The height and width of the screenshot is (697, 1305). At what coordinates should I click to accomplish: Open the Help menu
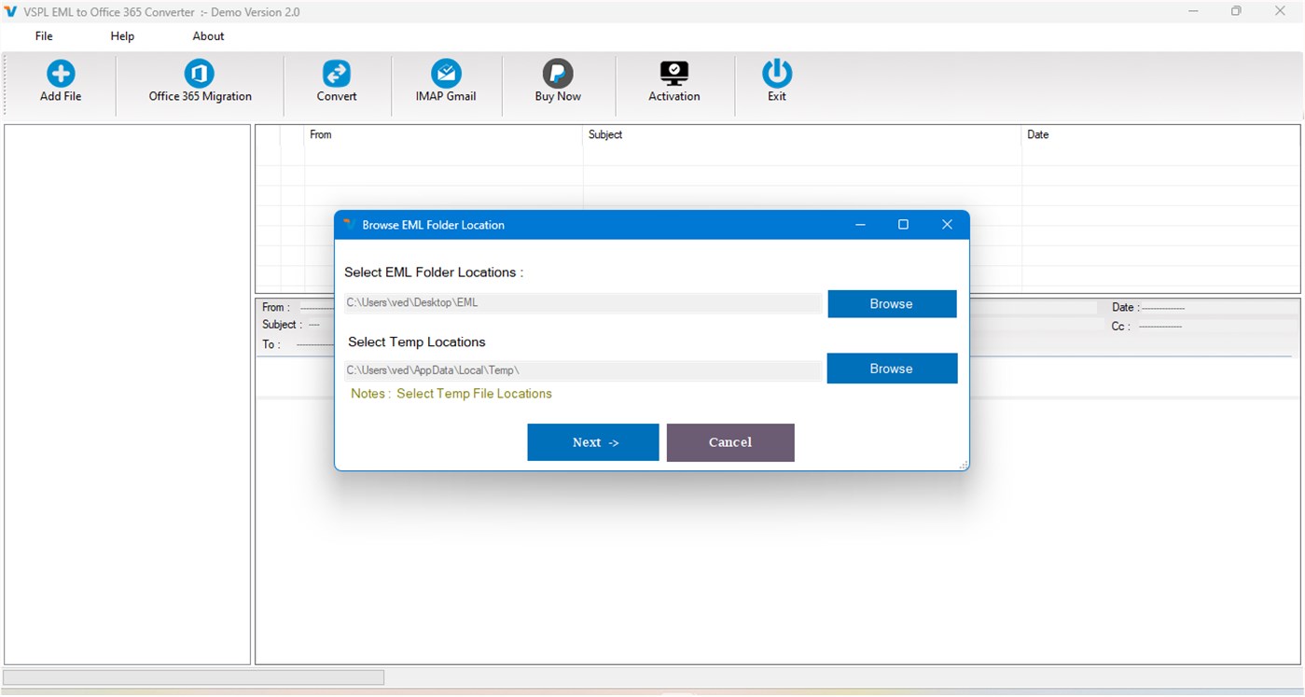pyautogui.click(x=121, y=35)
